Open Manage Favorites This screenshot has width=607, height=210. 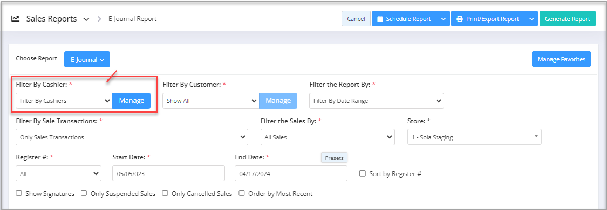coord(561,59)
